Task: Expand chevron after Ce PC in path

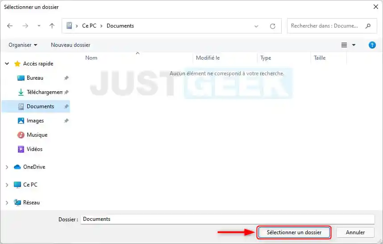Action: click(x=101, y=26)
